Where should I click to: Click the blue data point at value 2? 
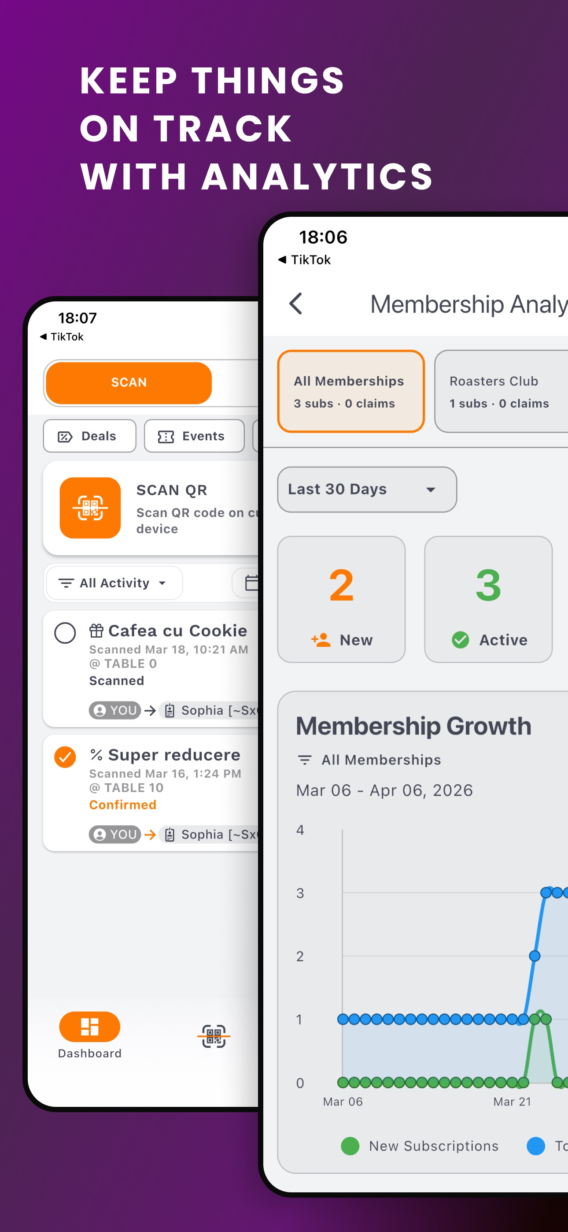535,956
